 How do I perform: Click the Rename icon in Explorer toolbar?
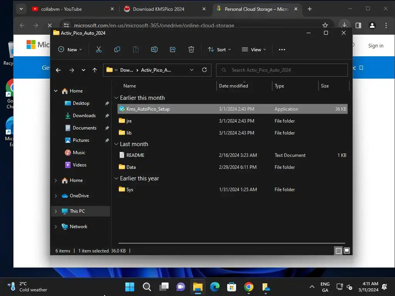point(154,50)
